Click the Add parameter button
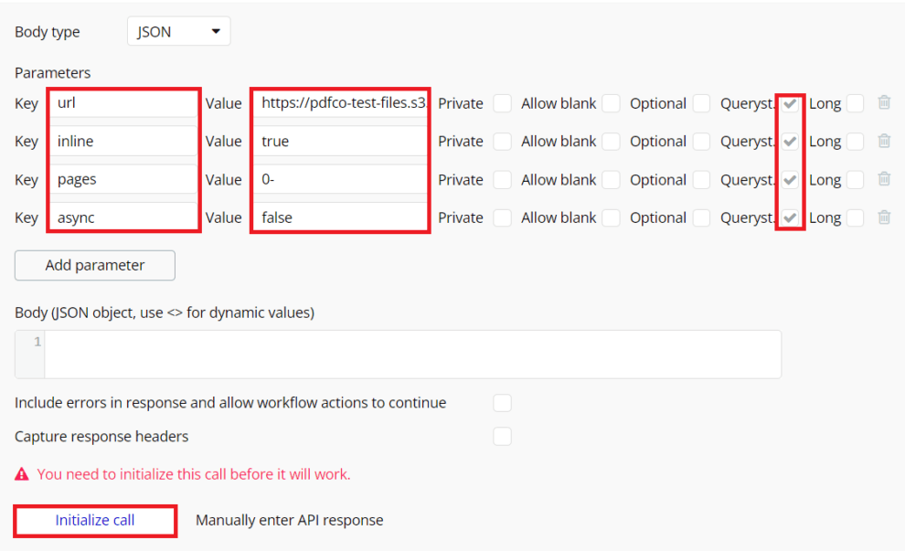 (94, 265)
